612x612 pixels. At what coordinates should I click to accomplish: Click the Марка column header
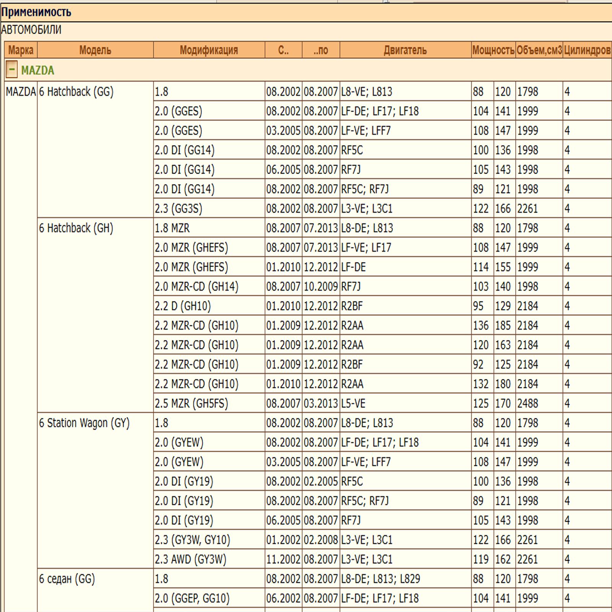[21, 50]
